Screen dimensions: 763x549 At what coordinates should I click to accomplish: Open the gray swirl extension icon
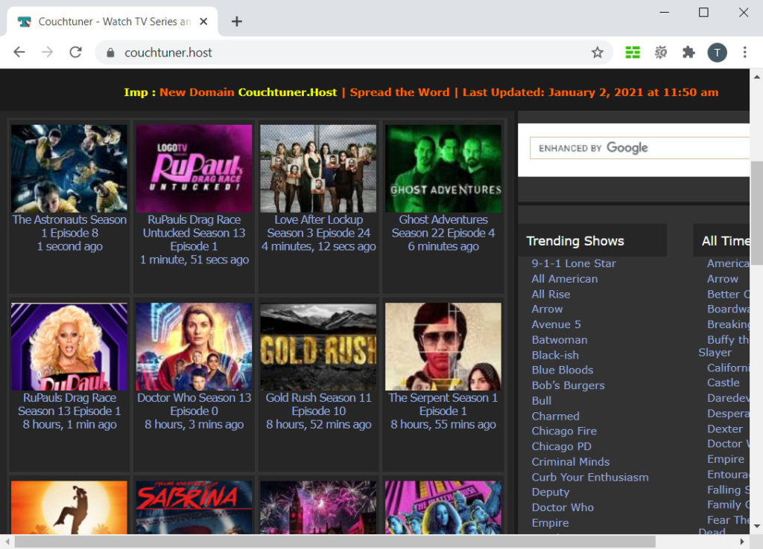click(x=660, y=53)
